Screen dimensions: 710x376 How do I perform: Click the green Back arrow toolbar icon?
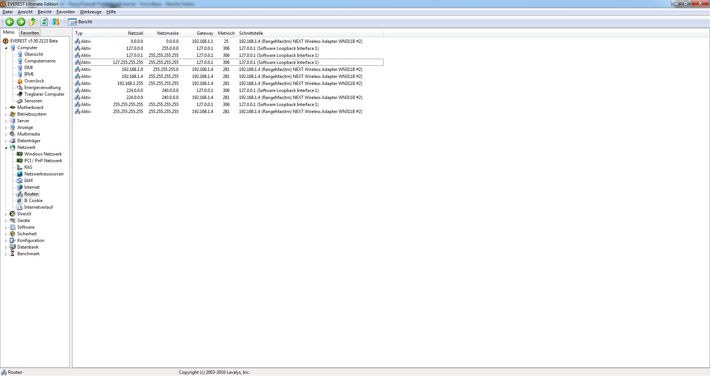pyautogui.click(x=10, y=22)
